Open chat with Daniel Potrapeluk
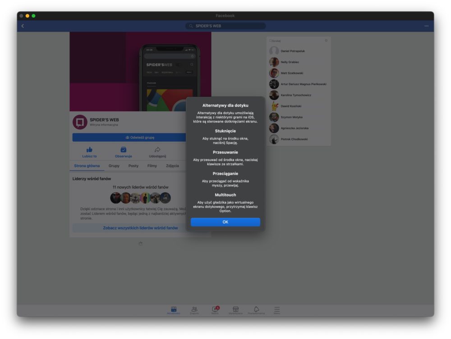451x339 pixels. click(299, 51)
